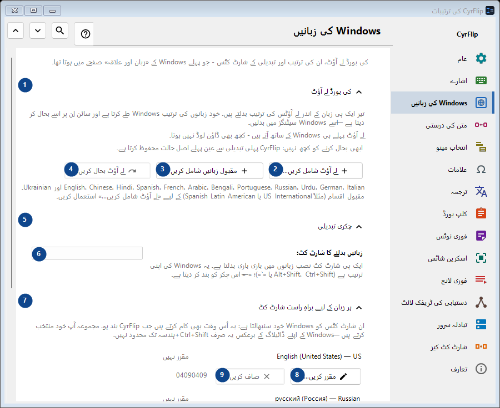The width and height of the screenshot is (500, 408).
Task: Click مقرر کریں… for English (United States)
Action: (x=326, y=376)
